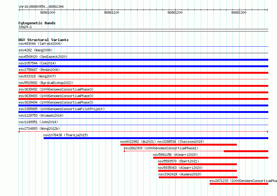Click the red bar under esv2758667
This screenshot has height=196, width=277.
coord(143,73)
